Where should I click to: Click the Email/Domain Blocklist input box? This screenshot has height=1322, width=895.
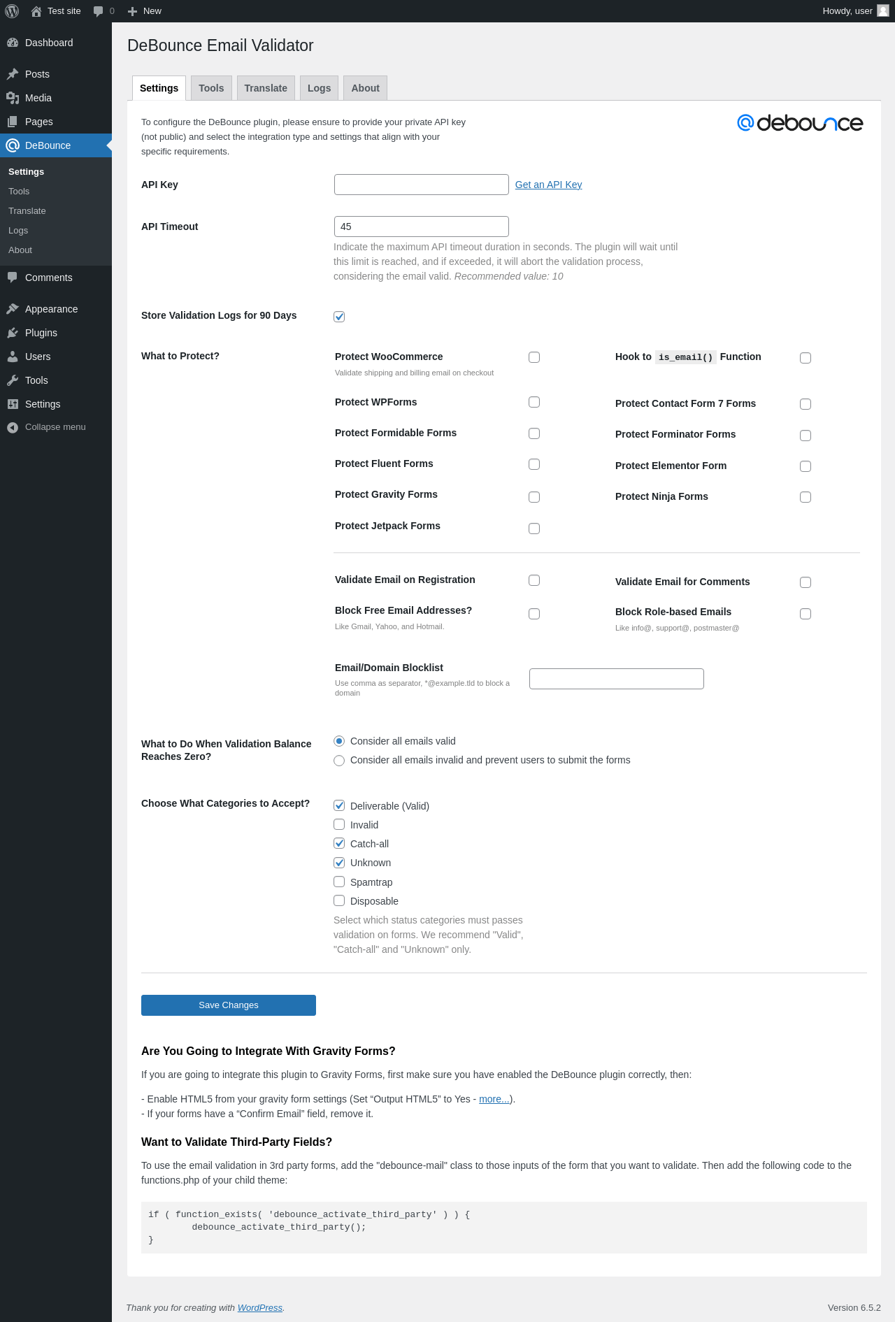coord(616,679)
